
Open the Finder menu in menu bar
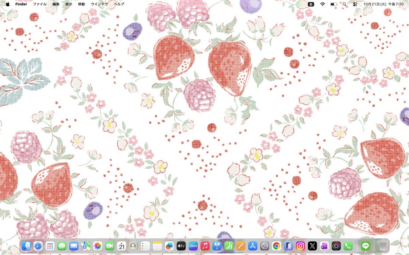pyautogui.click(x=21, y=4)
